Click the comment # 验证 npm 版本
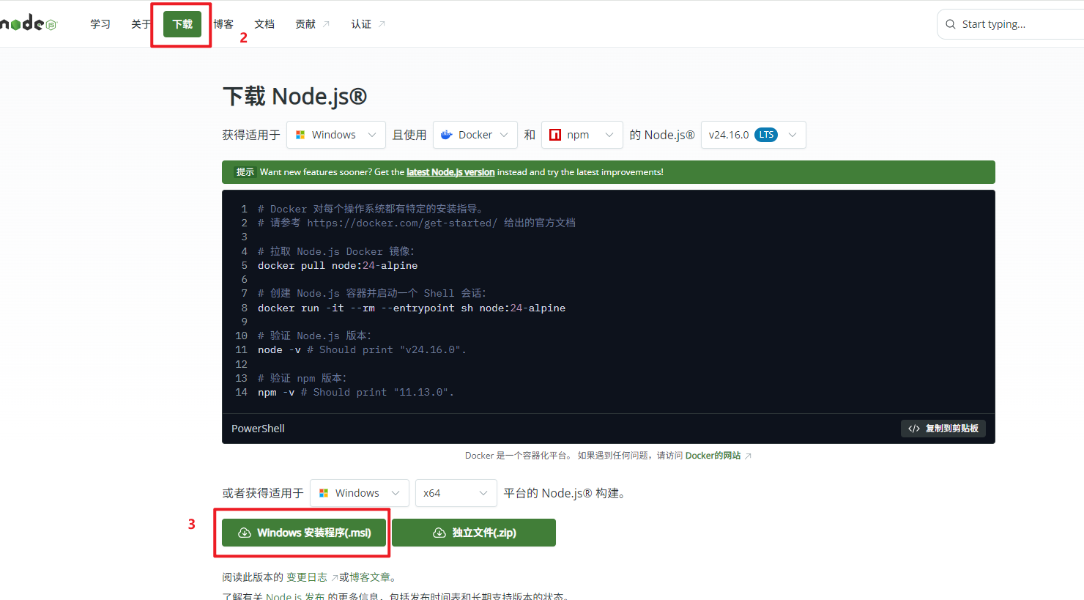This screenshot has width=1084, height=600. [302, 379]
